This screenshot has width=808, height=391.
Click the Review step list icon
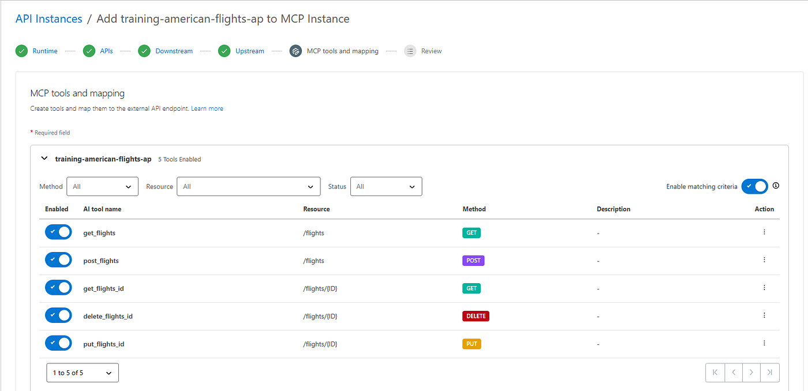tap(410, 51)
